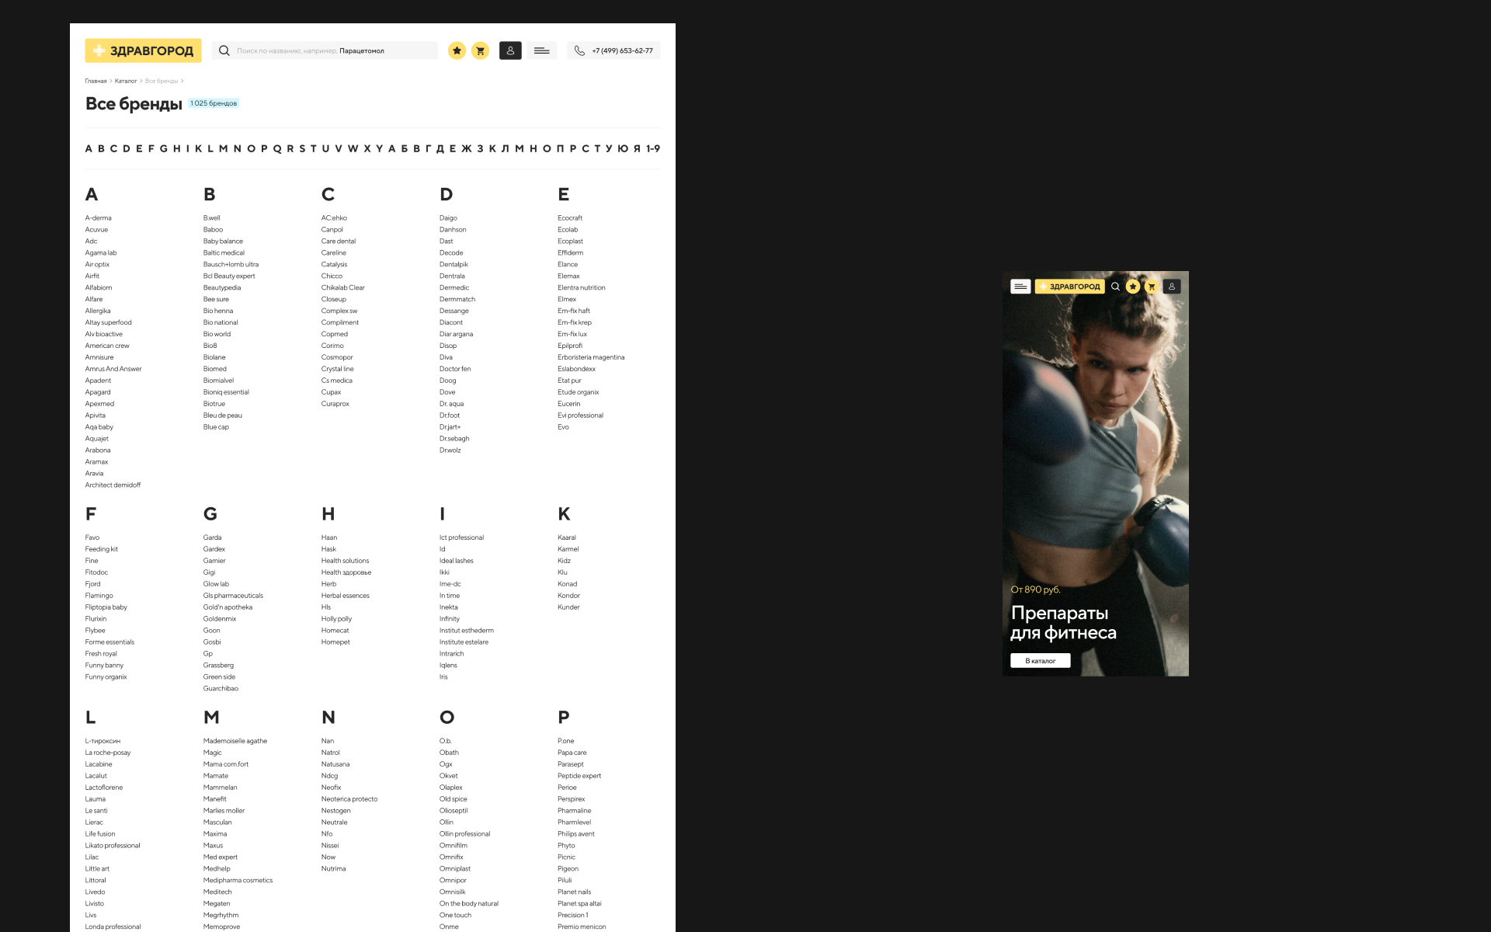Click the mobile search magnifier icon
1491x932 pixels.
coord(1115,287)
